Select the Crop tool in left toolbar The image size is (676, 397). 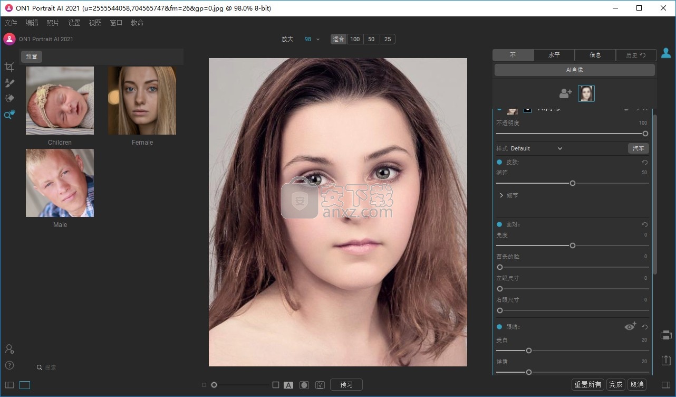[x=9, y=67]
